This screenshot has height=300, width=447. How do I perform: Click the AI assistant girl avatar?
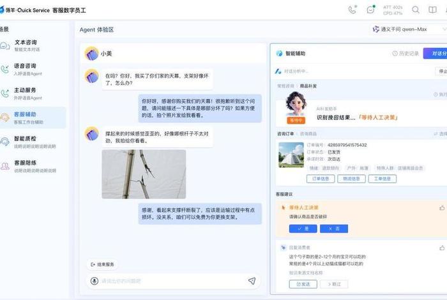(296, 104)
